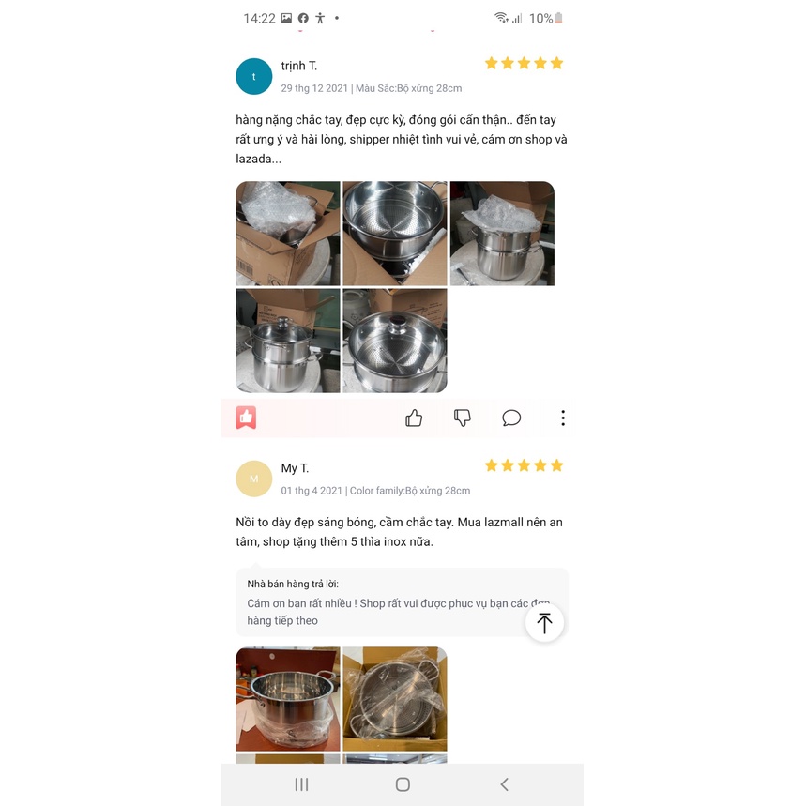This screenshot has width=806, height=806.
Task: Tap the reviewer name trịnh T.
Action: tap(298, 67)
